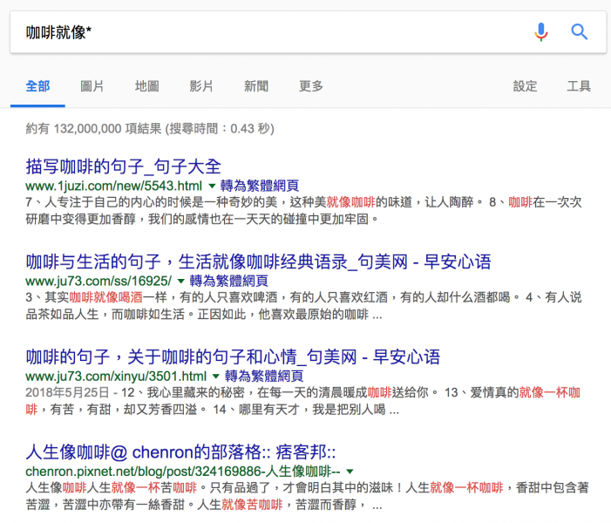Expand dropdown arrow beside www.ju73.com/xinyu/3501.html
Image resolution: width=611 pixels, height=523 pixels.
pos(216,377)
